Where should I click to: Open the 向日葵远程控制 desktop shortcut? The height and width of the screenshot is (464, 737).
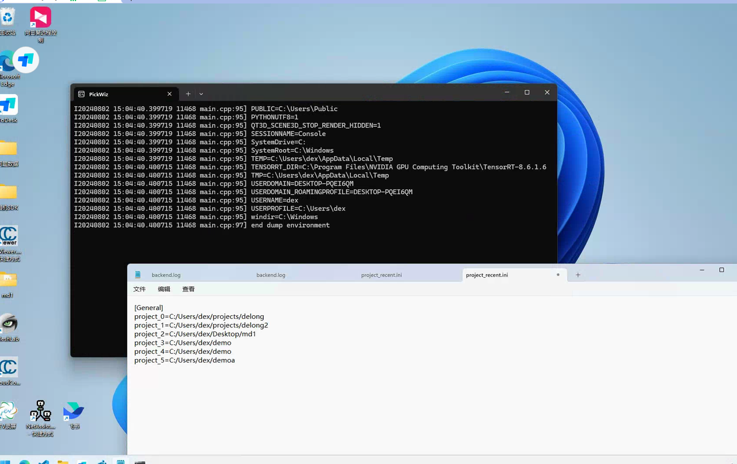pyautogui.click(x=40, y=18)
